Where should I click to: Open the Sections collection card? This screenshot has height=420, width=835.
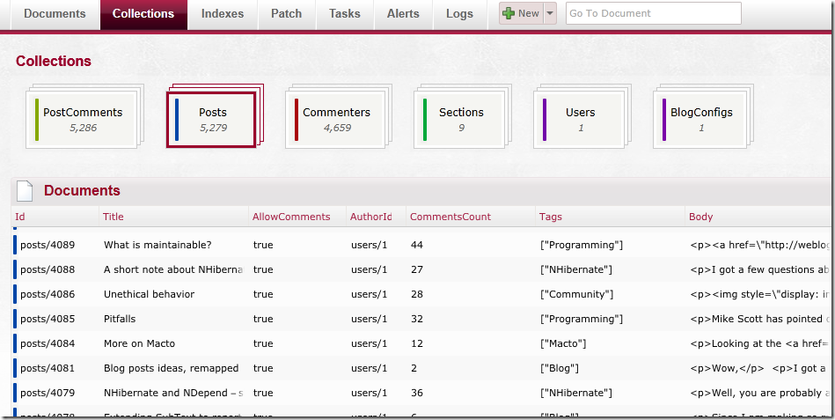click(461, 120)
